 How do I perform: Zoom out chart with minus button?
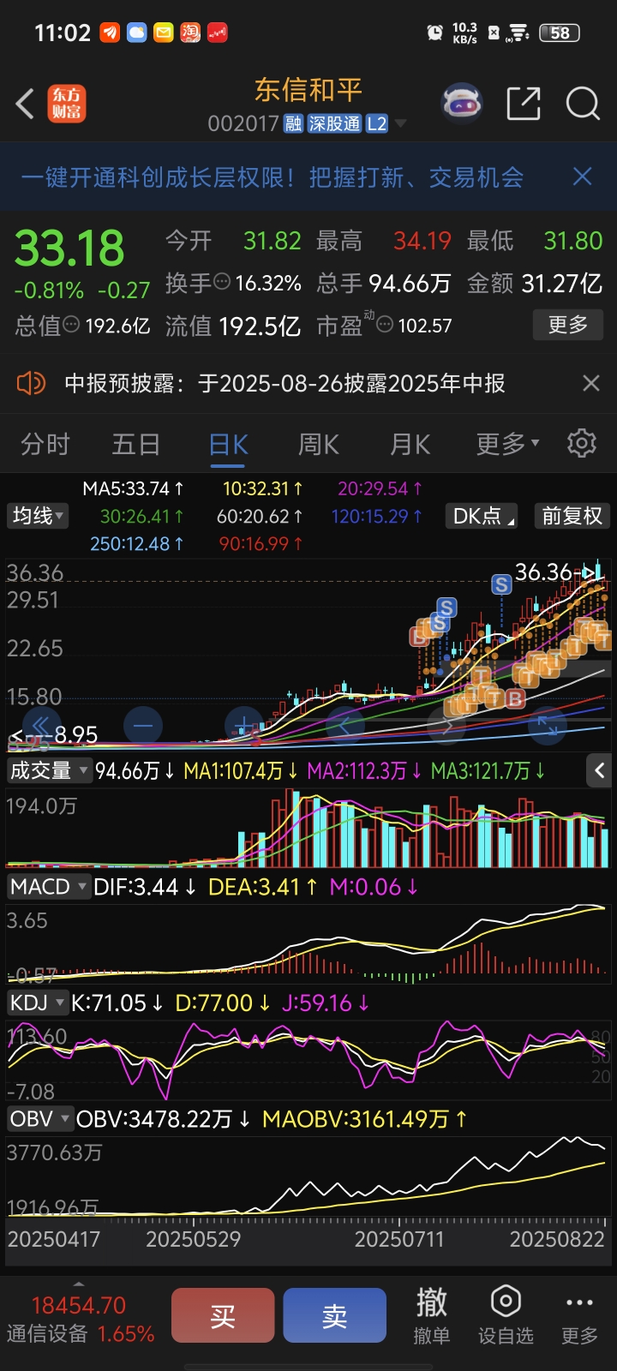click(x=143, y=726)
